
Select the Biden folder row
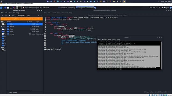point(25,24)
